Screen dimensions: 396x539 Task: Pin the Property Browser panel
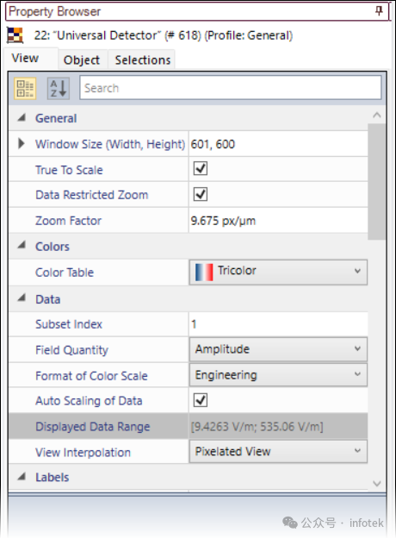click(x=379, y=11)
